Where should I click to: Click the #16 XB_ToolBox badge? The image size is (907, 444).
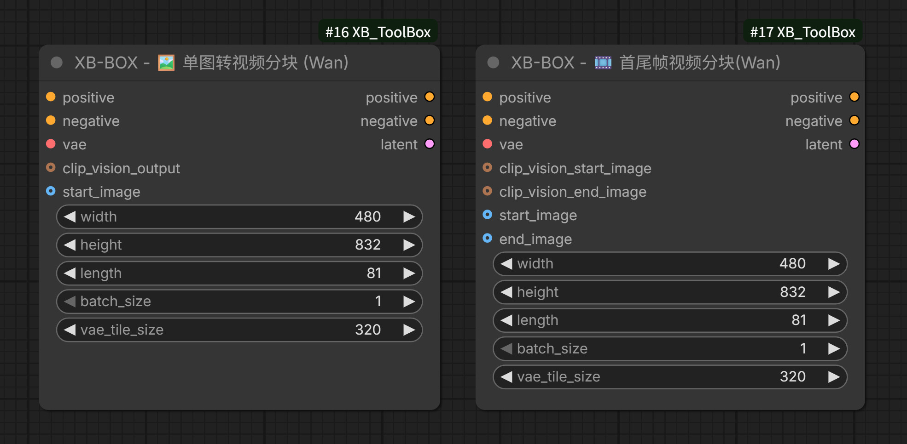[378, 32]
